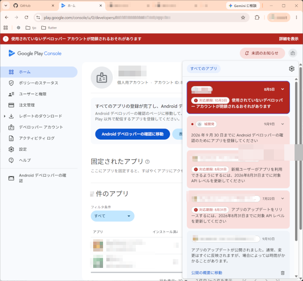Expand the 9月9日 Android developer notification
303x281 pixels.
point(282,124)
